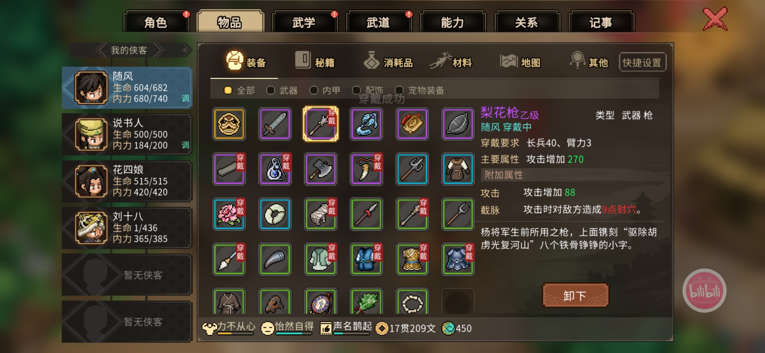Enable the 内甲 filter radio button

pos(314,90)
